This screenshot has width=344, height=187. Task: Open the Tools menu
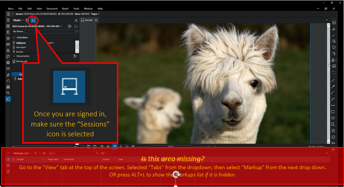[76, 9]
